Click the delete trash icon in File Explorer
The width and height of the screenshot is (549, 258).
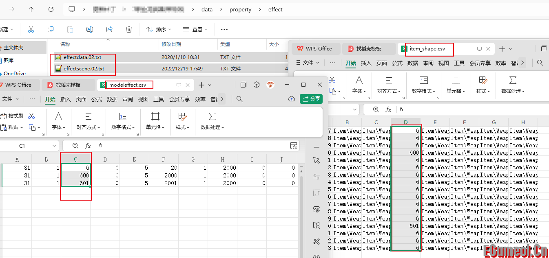coord(129,29)
